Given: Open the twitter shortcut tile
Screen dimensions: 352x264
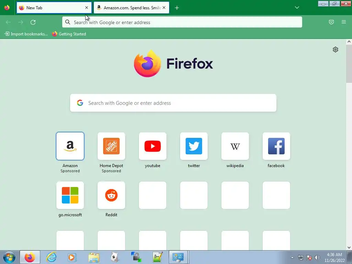Looking at the screenshot, I should point(194,146).
